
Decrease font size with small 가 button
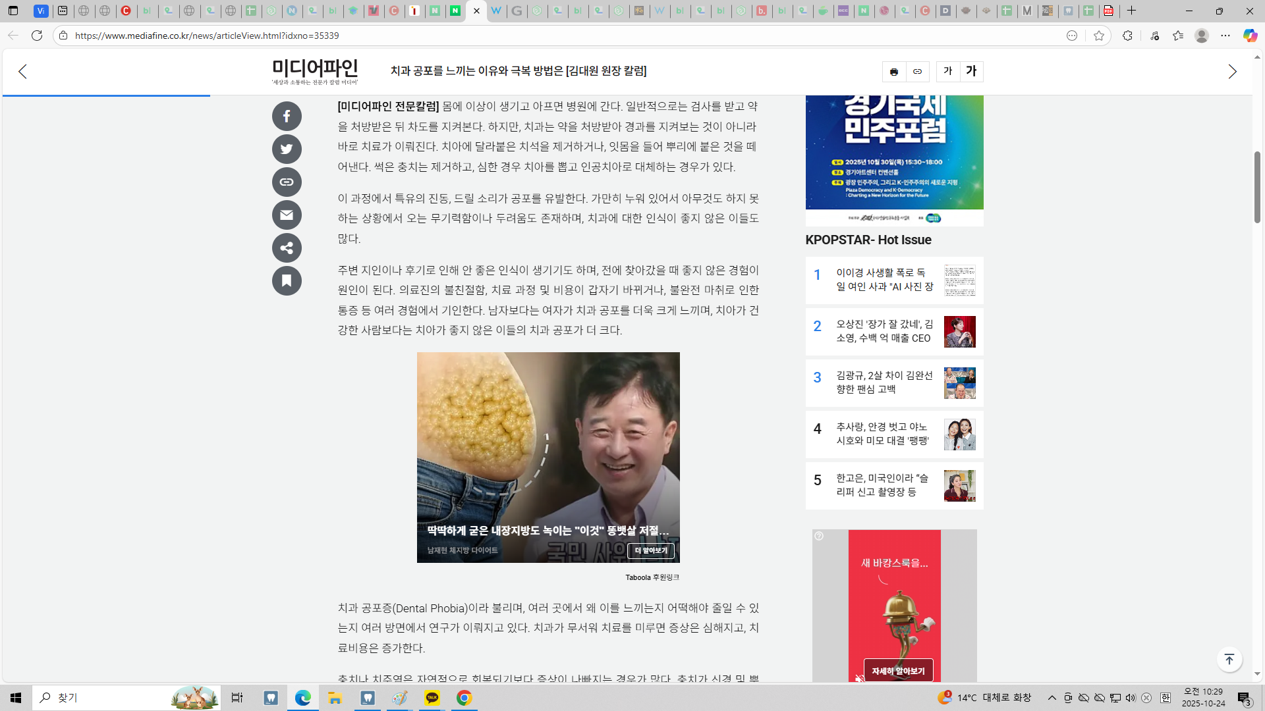pos(947,72)
